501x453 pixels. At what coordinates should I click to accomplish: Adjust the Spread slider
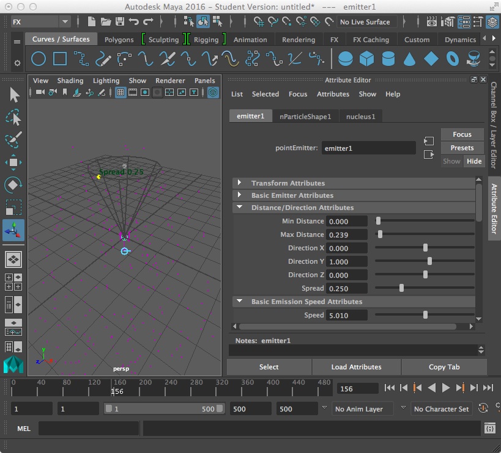(401, 288)
